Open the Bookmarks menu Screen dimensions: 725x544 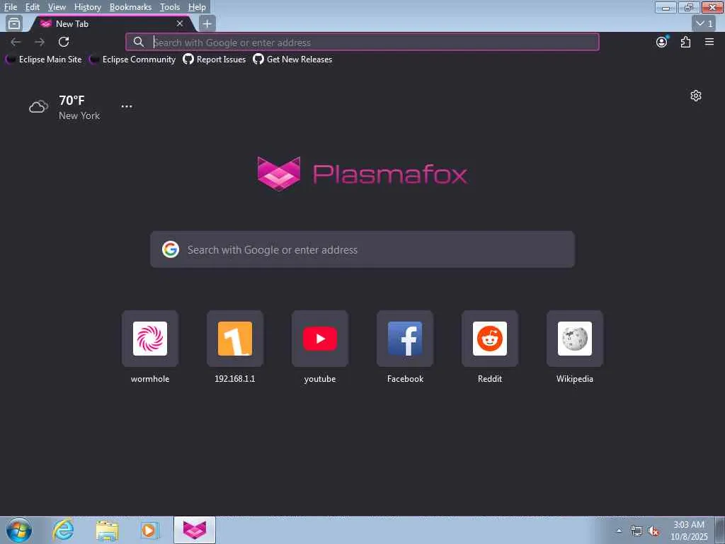[130, 7]
